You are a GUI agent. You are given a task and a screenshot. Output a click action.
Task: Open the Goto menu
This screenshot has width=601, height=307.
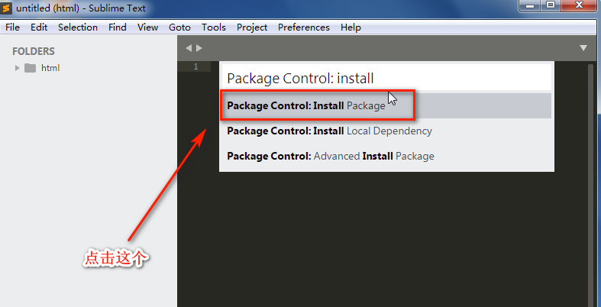179,27
